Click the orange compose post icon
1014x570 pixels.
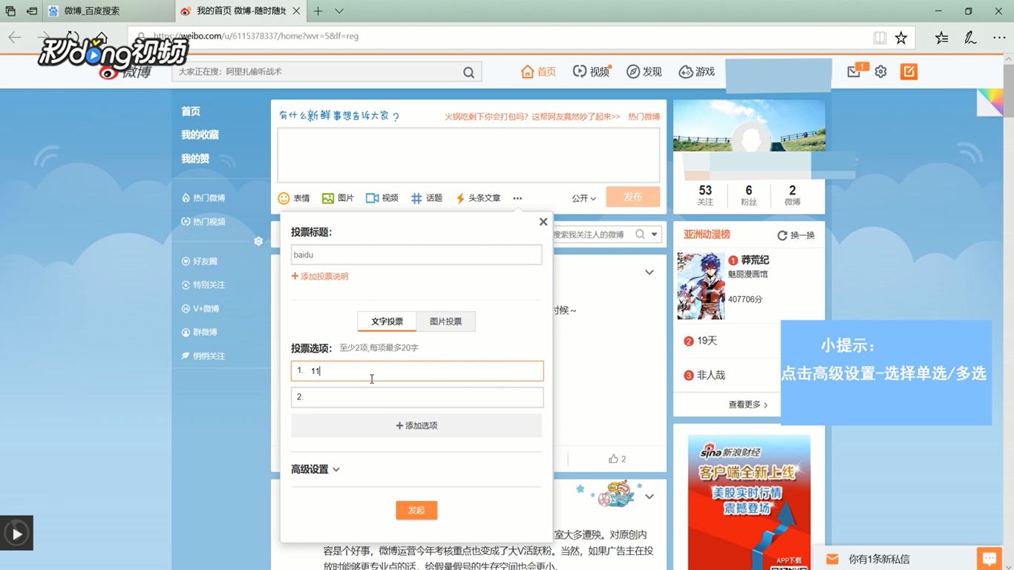[909, 71]
